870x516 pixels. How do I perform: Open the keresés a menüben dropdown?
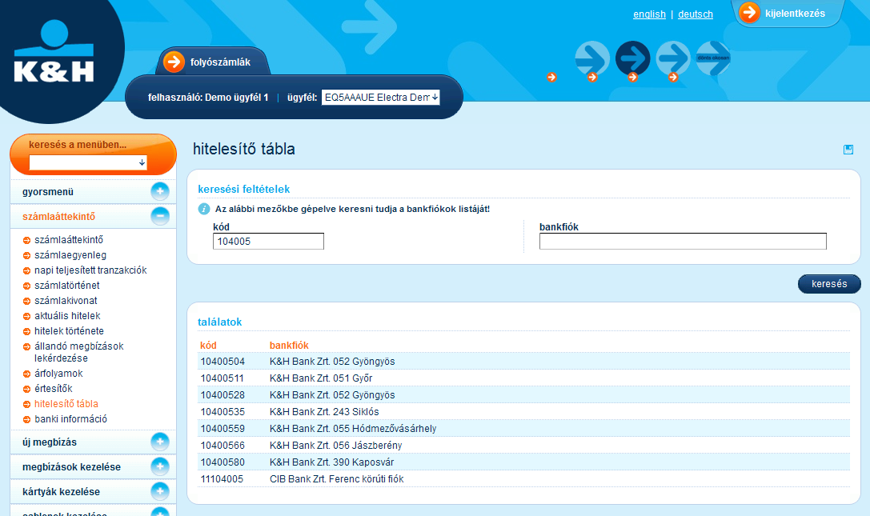pyautogui.click(x=88, y=162)
